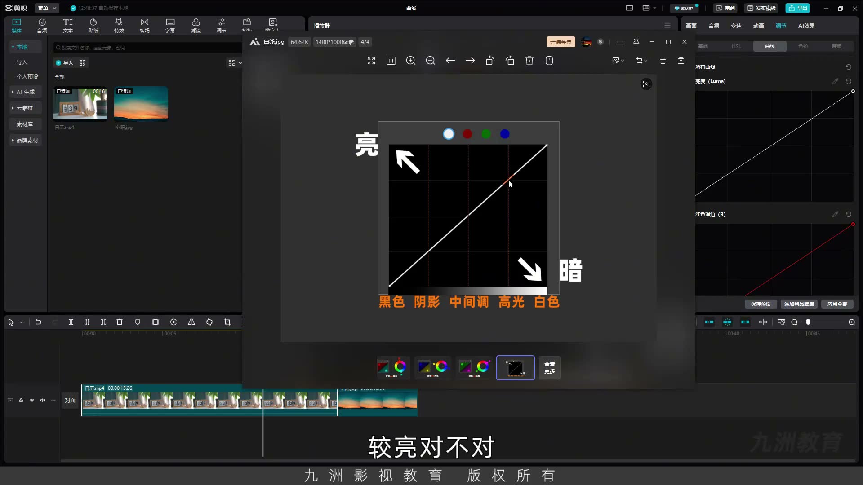Click the 导出 export button
The height and width of the screenshot is (485, 863).
tap(798, 8)
